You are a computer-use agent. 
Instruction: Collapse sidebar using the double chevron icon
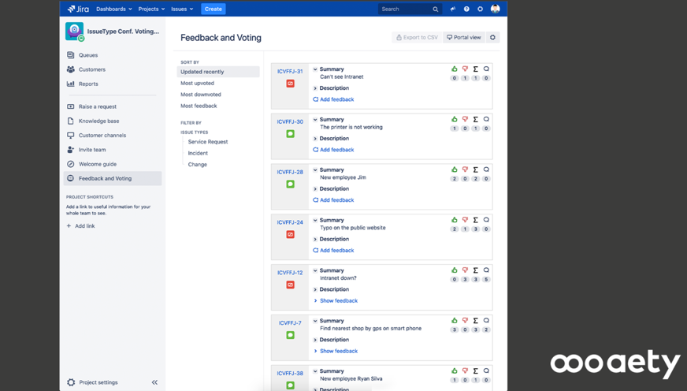(x=154, y=382)
